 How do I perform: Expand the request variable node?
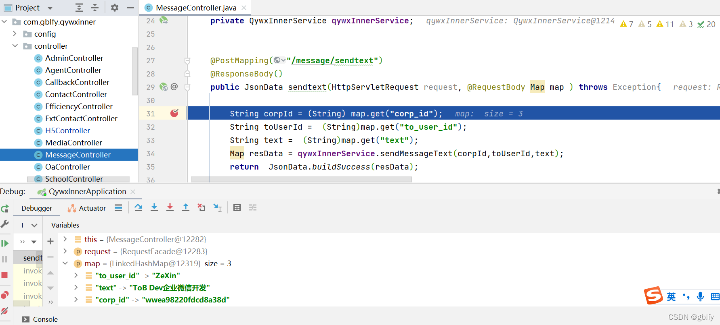click(x=65, y=251)
